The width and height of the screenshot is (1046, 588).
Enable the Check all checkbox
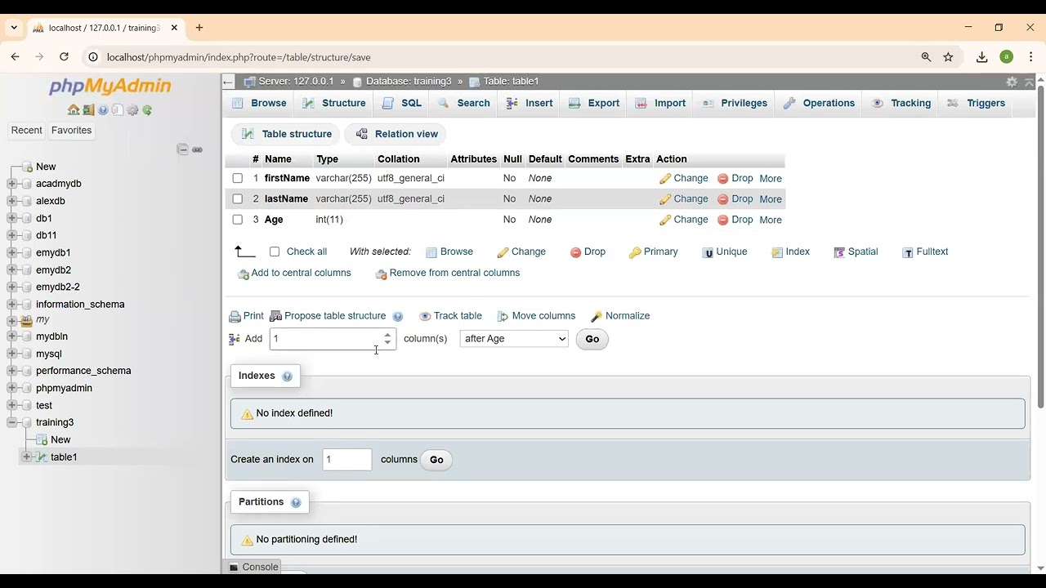pos(275,252)
